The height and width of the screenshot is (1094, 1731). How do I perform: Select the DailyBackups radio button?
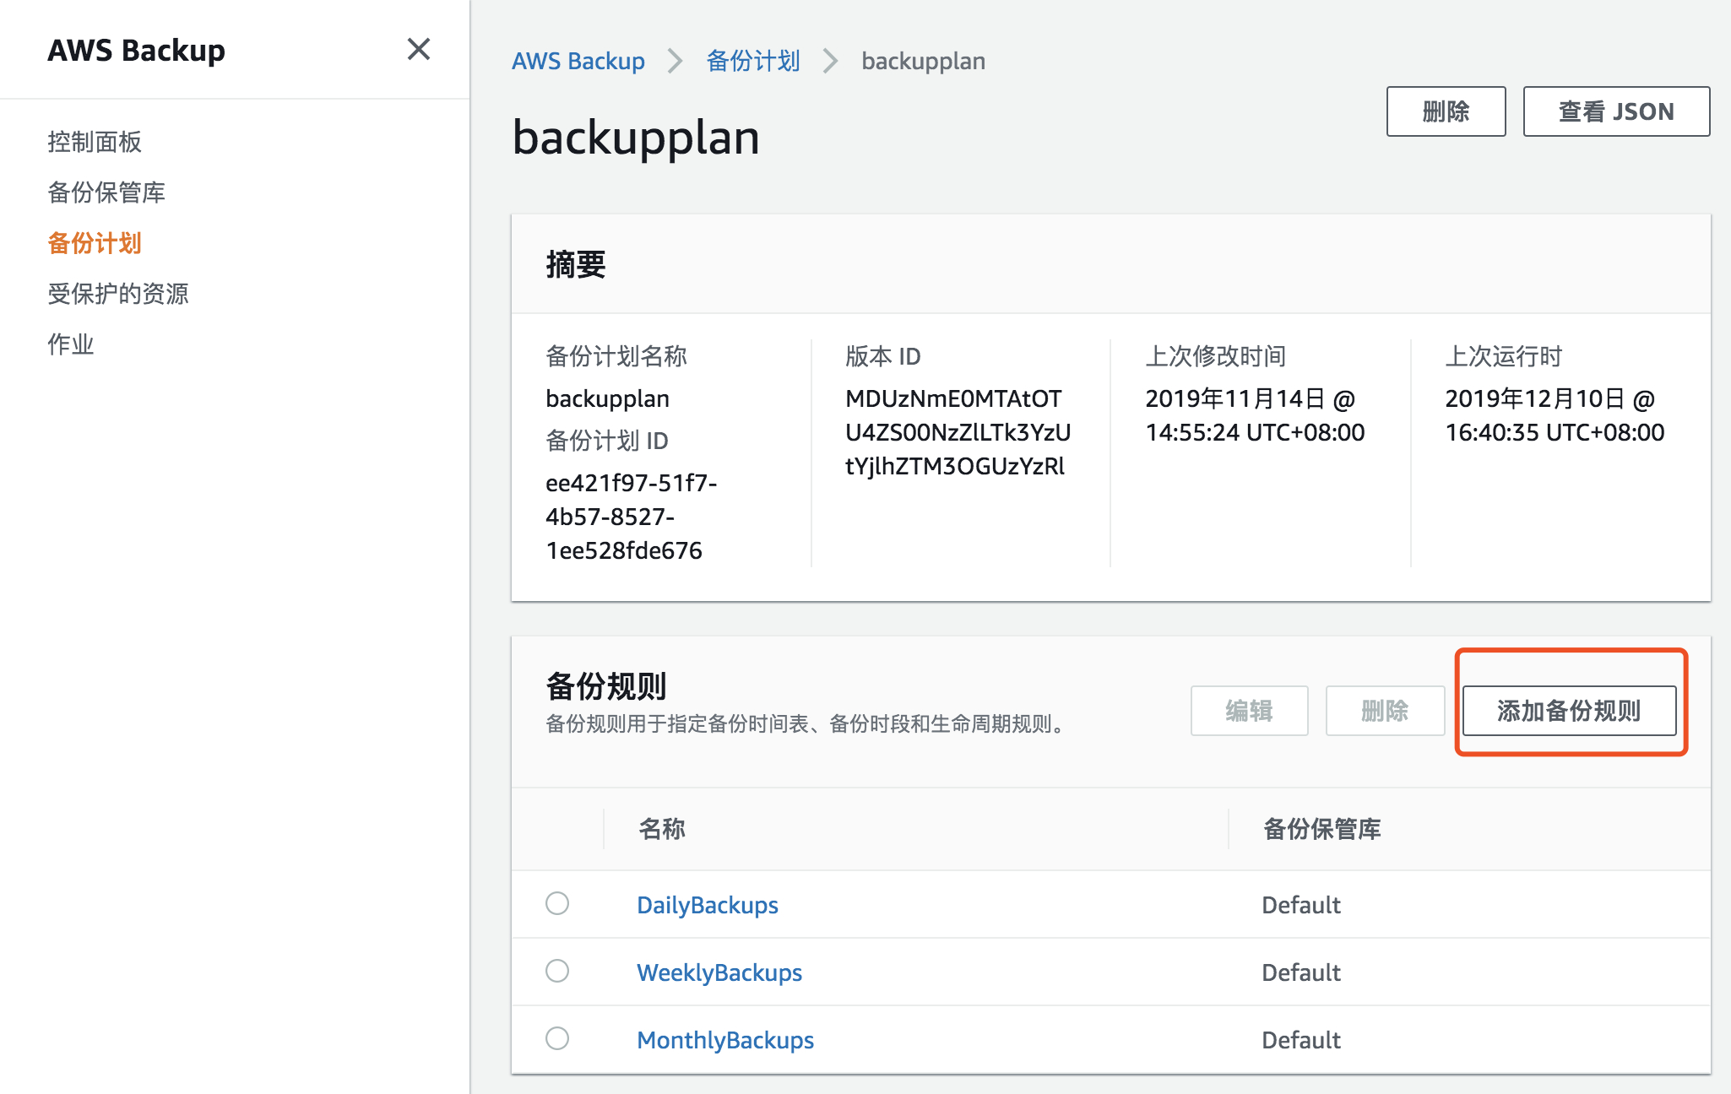pos(557,903)
